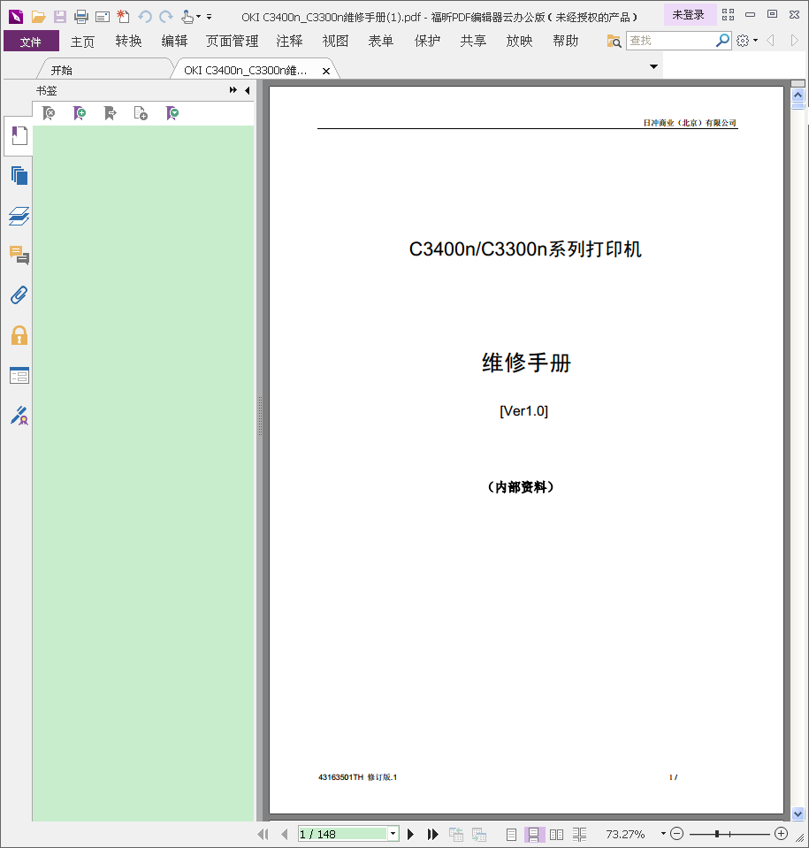Toggle the Digital Signatures side panel
Screen dimensions: 809x848
tap(19, 416)
